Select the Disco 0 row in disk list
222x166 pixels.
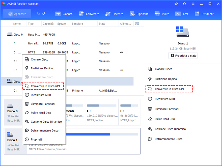coord(67,35)
